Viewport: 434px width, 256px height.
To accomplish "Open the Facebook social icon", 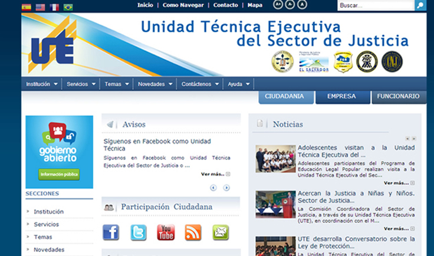I will pyautogui.click(x=111, y=232).
